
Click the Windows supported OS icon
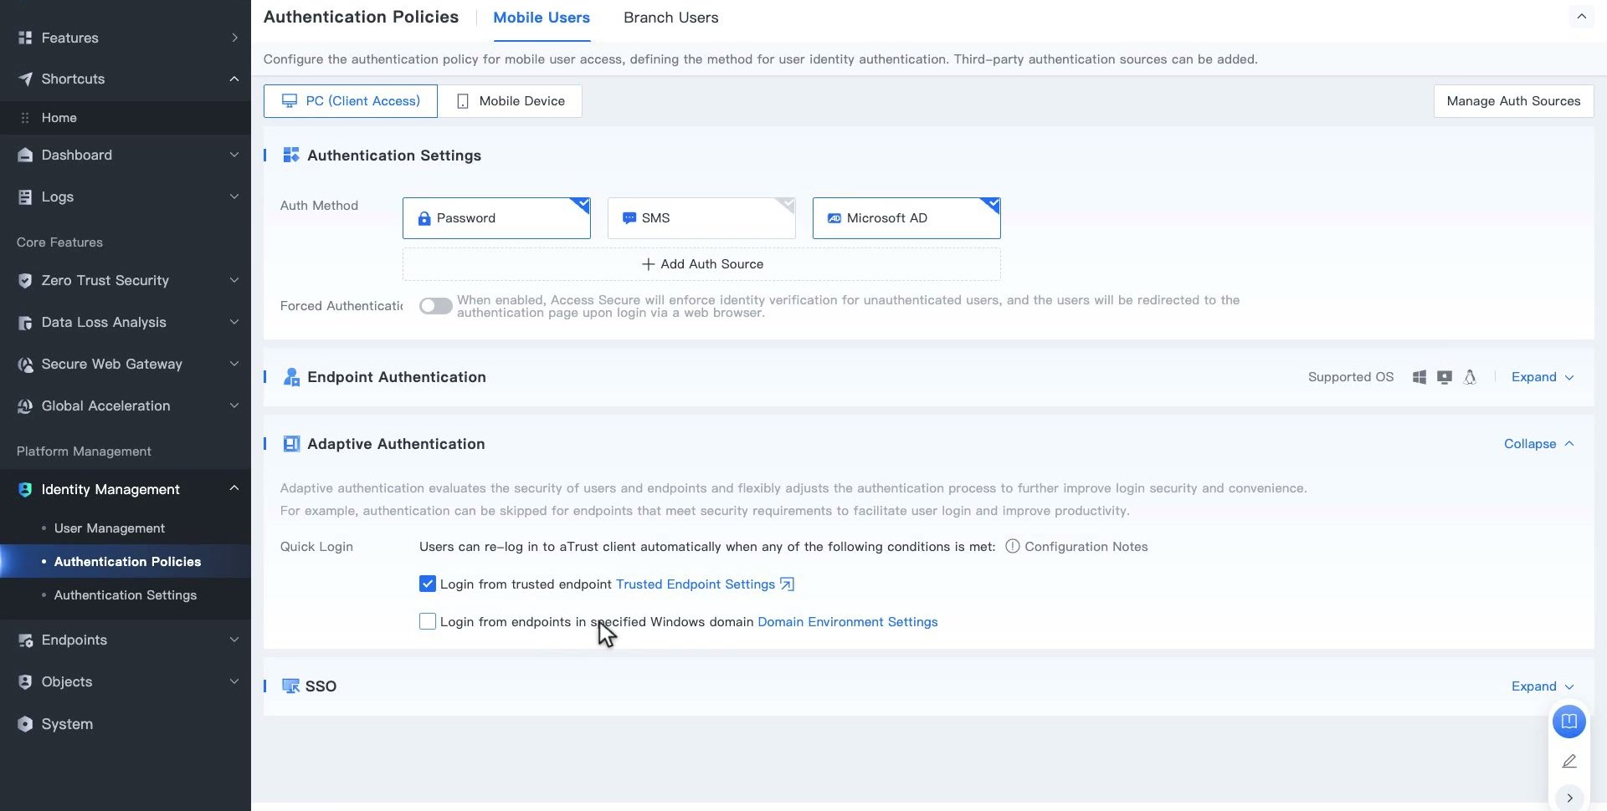(1420, 377)
